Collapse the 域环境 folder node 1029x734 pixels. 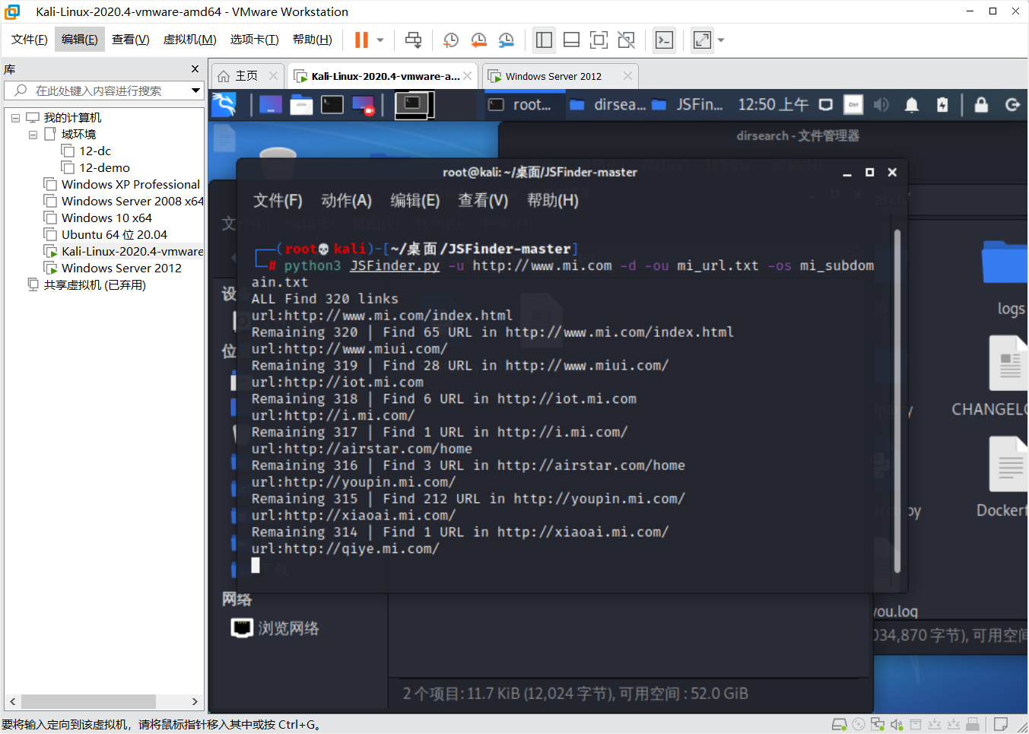33,135
